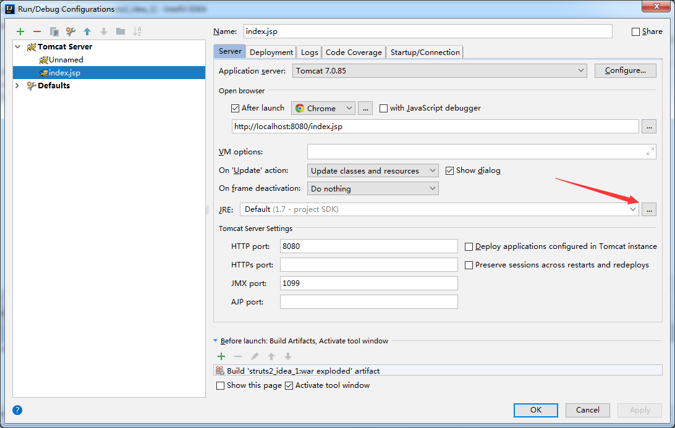
Task: Select index.jsp configuration in tree
Action: click(109, 73)
